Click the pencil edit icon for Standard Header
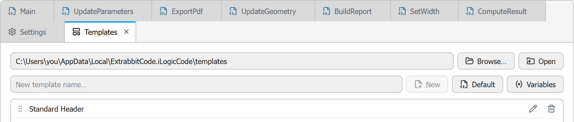Viewport: 574px width, 122px height. click(533, 109)
